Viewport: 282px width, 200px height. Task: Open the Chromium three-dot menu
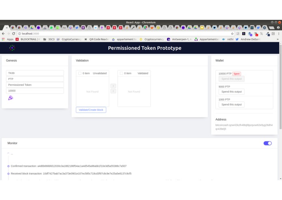click(x=279, y=34)
